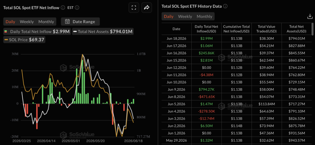Screen dimensions: 315x145
Task: Click the $1.06M inflow cell
Action: (206, 46)
